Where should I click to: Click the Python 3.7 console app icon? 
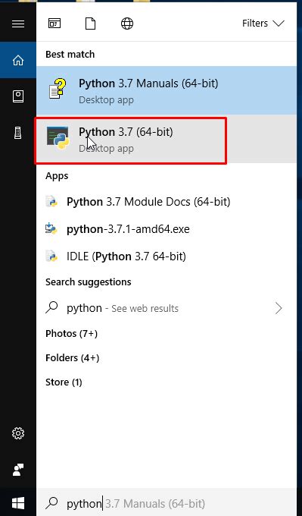click(58, 137)
